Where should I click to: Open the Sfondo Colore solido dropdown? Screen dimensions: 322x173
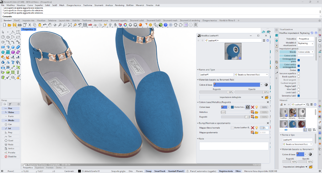[305, 52]
